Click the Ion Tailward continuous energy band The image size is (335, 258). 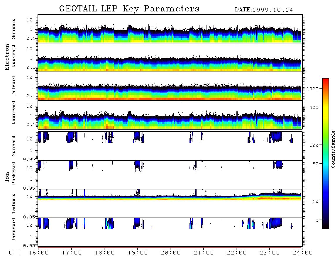click(x=170, y=198)
